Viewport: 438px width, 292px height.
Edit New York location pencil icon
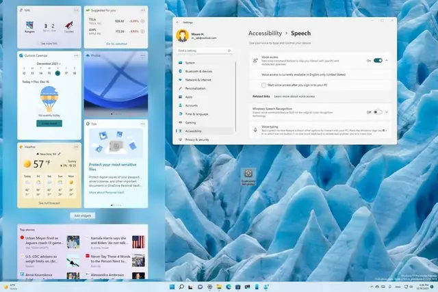(x=60, y=154)
